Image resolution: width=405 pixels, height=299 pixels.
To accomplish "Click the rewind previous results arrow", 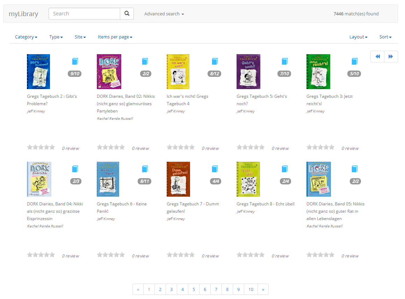I will pyautogui.click(x=377, y=57).
